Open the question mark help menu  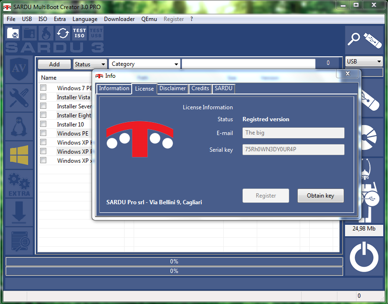coord(191,19)
